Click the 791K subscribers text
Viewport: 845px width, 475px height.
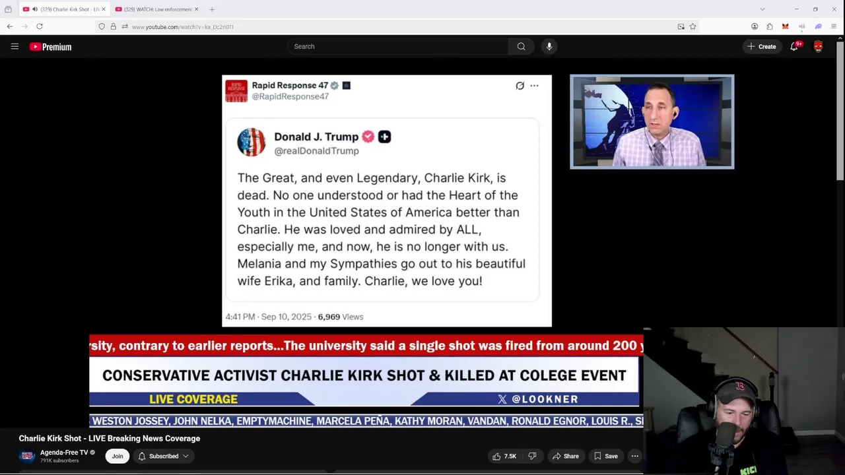pos(59,460)
